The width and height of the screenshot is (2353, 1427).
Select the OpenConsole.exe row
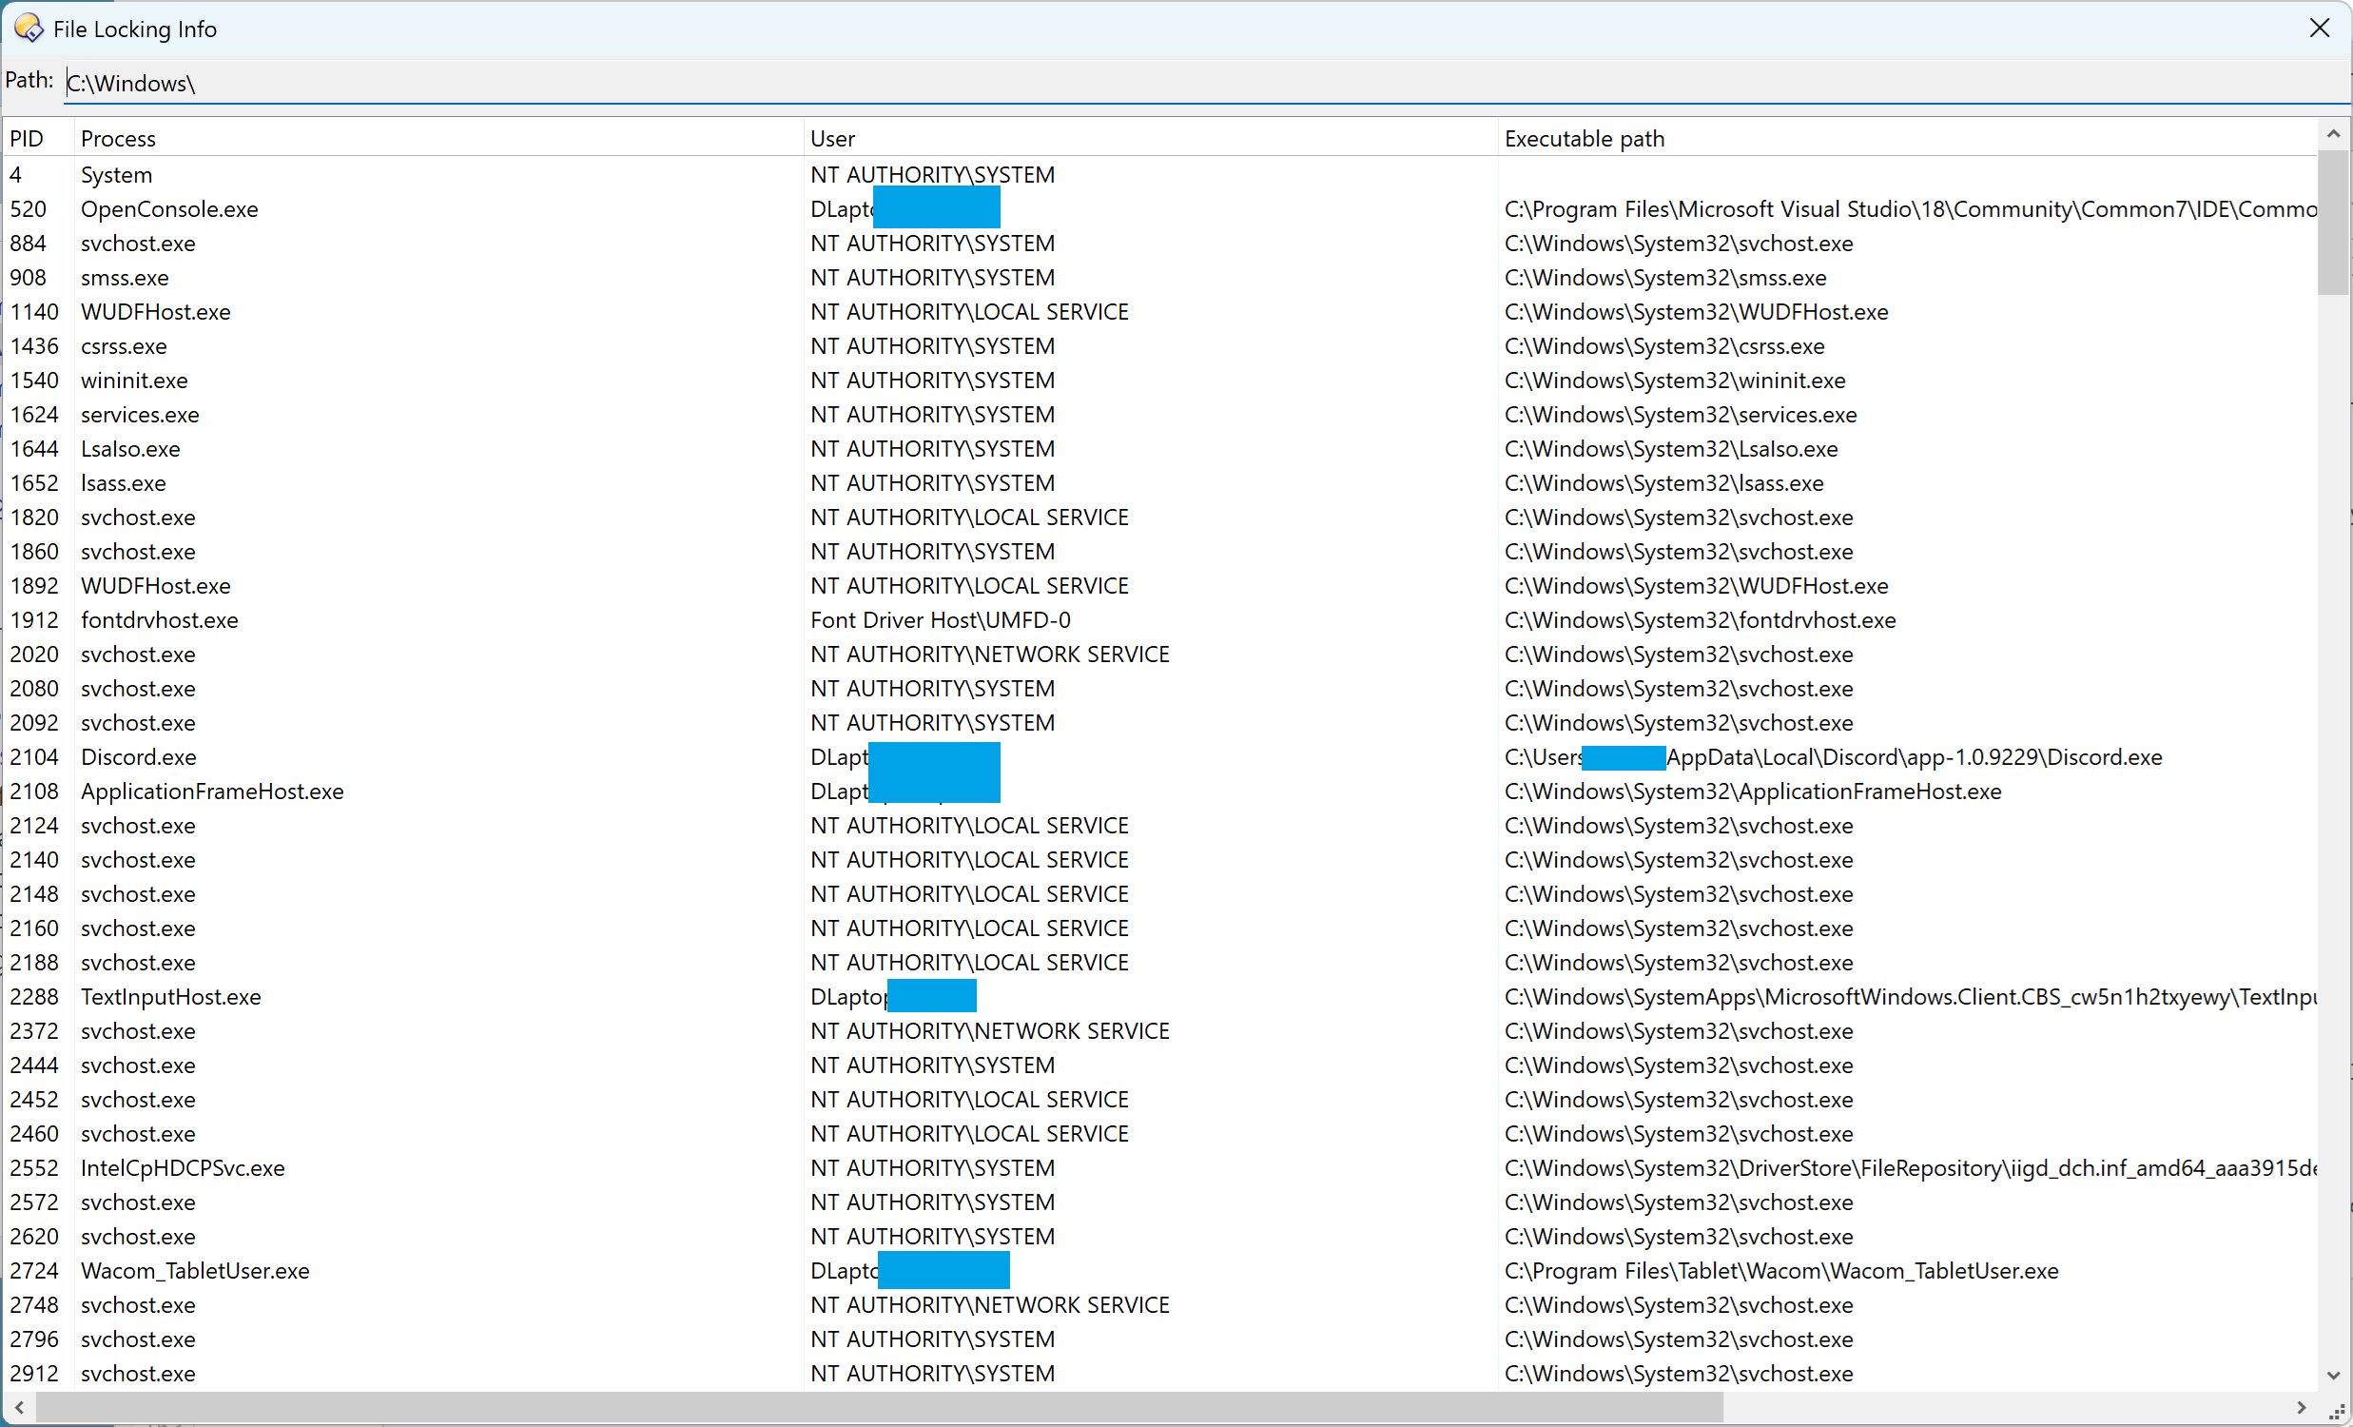pyautogui.click(x=1160, y=209)
